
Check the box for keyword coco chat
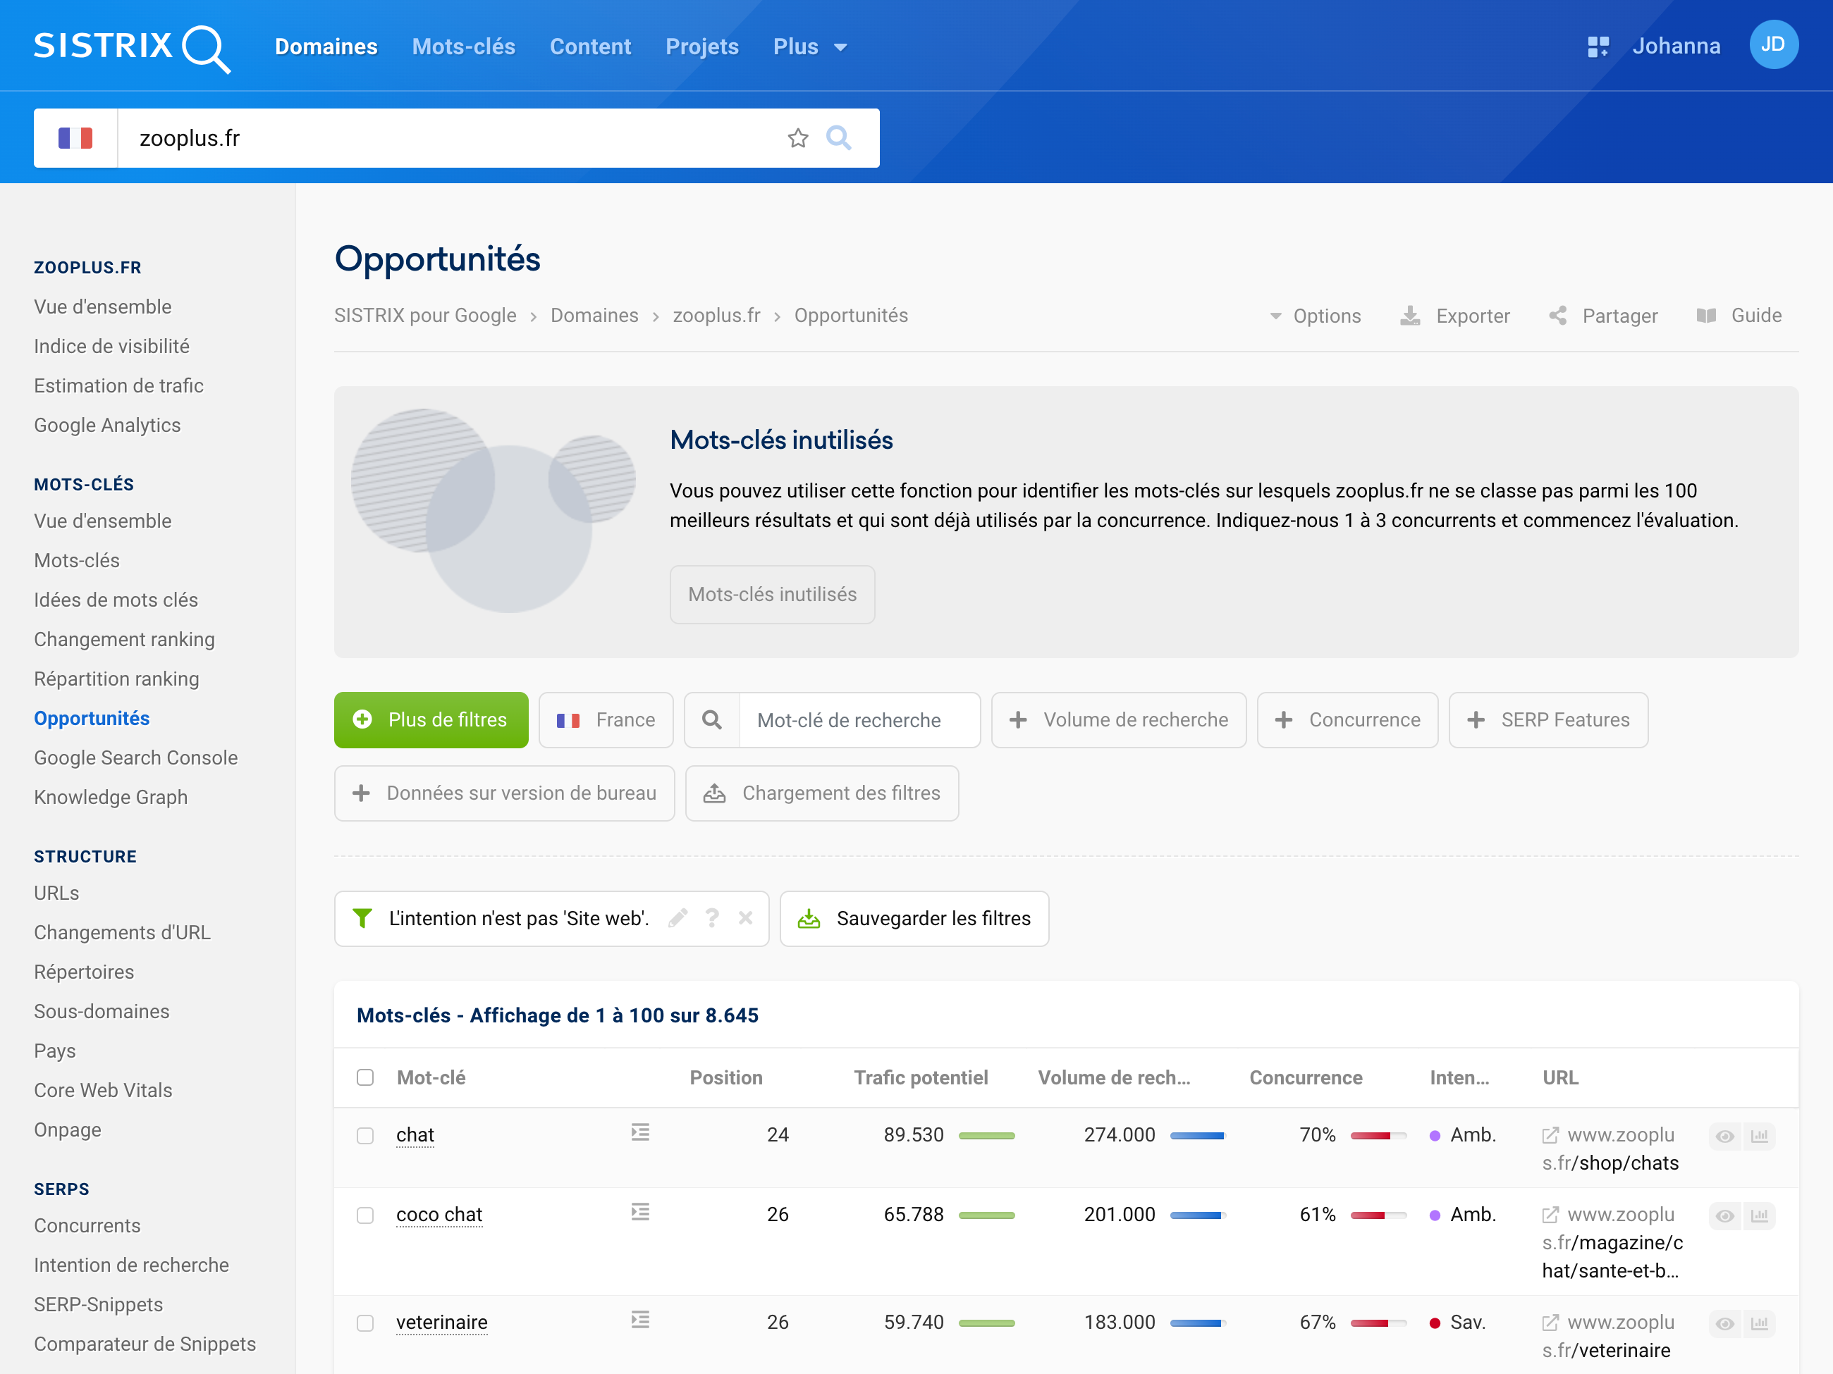tap(364, 1215)
